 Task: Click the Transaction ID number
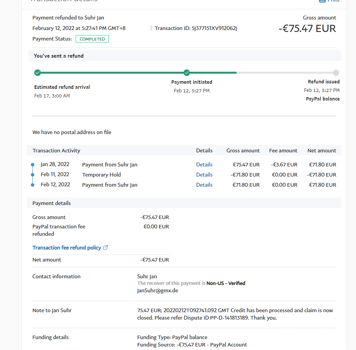(214, 28)
